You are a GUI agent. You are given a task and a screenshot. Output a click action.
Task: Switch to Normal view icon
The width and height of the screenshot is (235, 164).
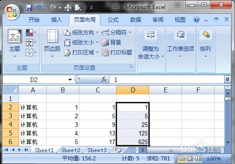tap(181, 159)
